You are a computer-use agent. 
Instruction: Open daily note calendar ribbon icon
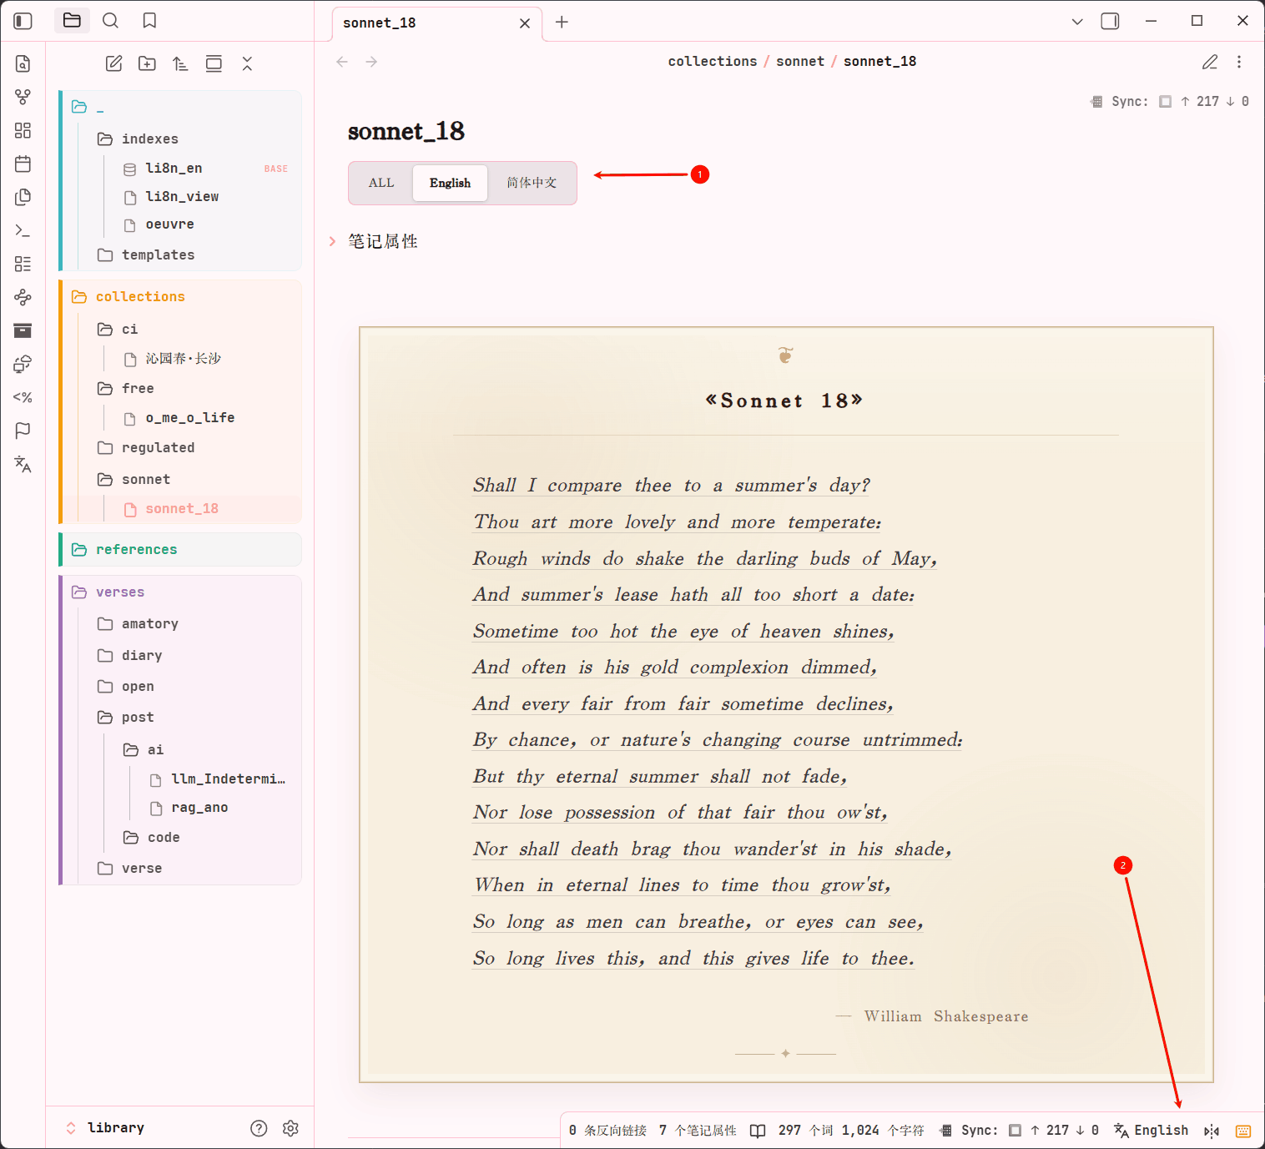[x=23, y=164]
